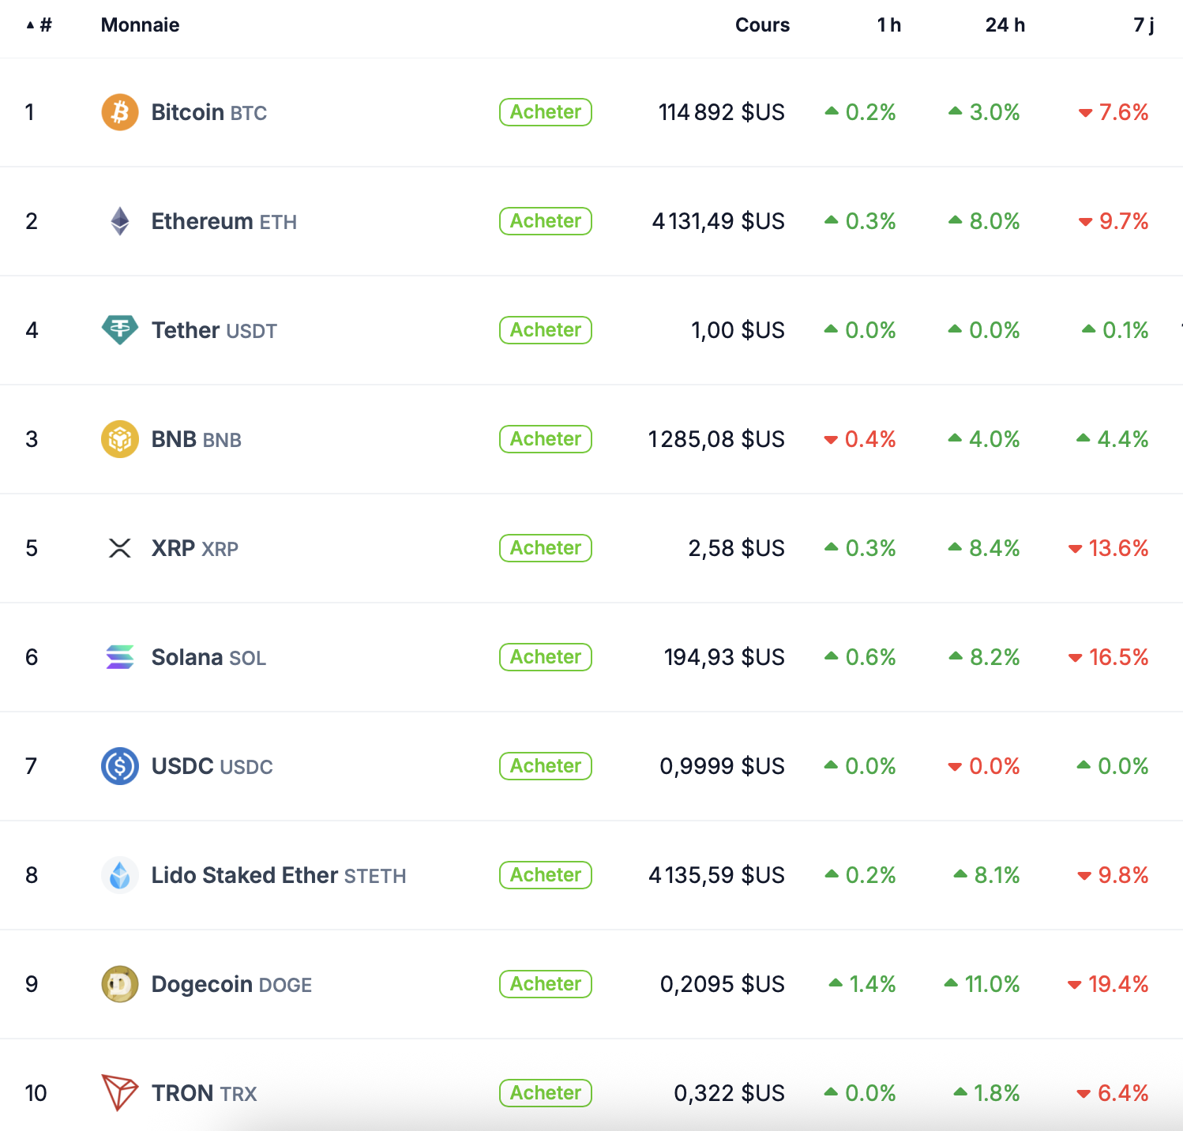This screenshot has height=1131, width=1183.
Task: Click the XRP logo icon
Action: pos(120,548)
